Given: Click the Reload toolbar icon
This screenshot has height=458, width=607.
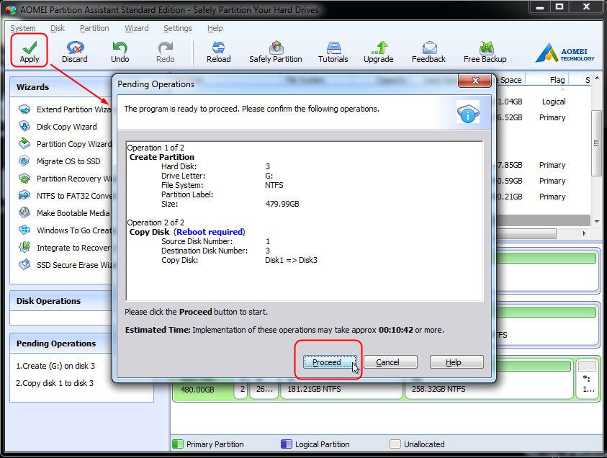Looking at the screenshot, I should 218,52.
